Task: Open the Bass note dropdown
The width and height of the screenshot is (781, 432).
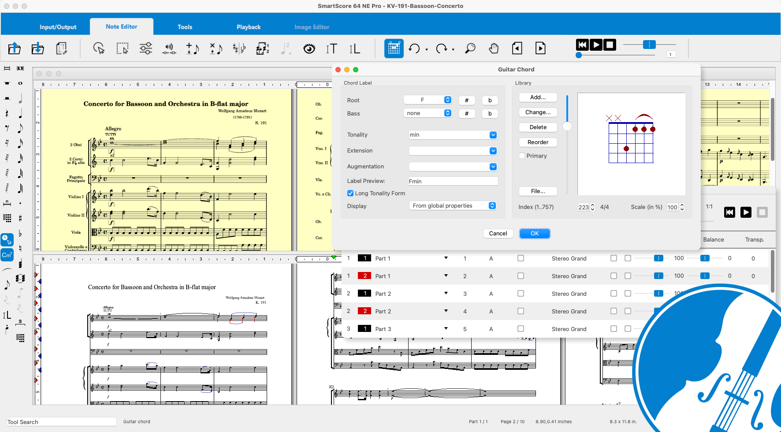Action: [428, 113]
